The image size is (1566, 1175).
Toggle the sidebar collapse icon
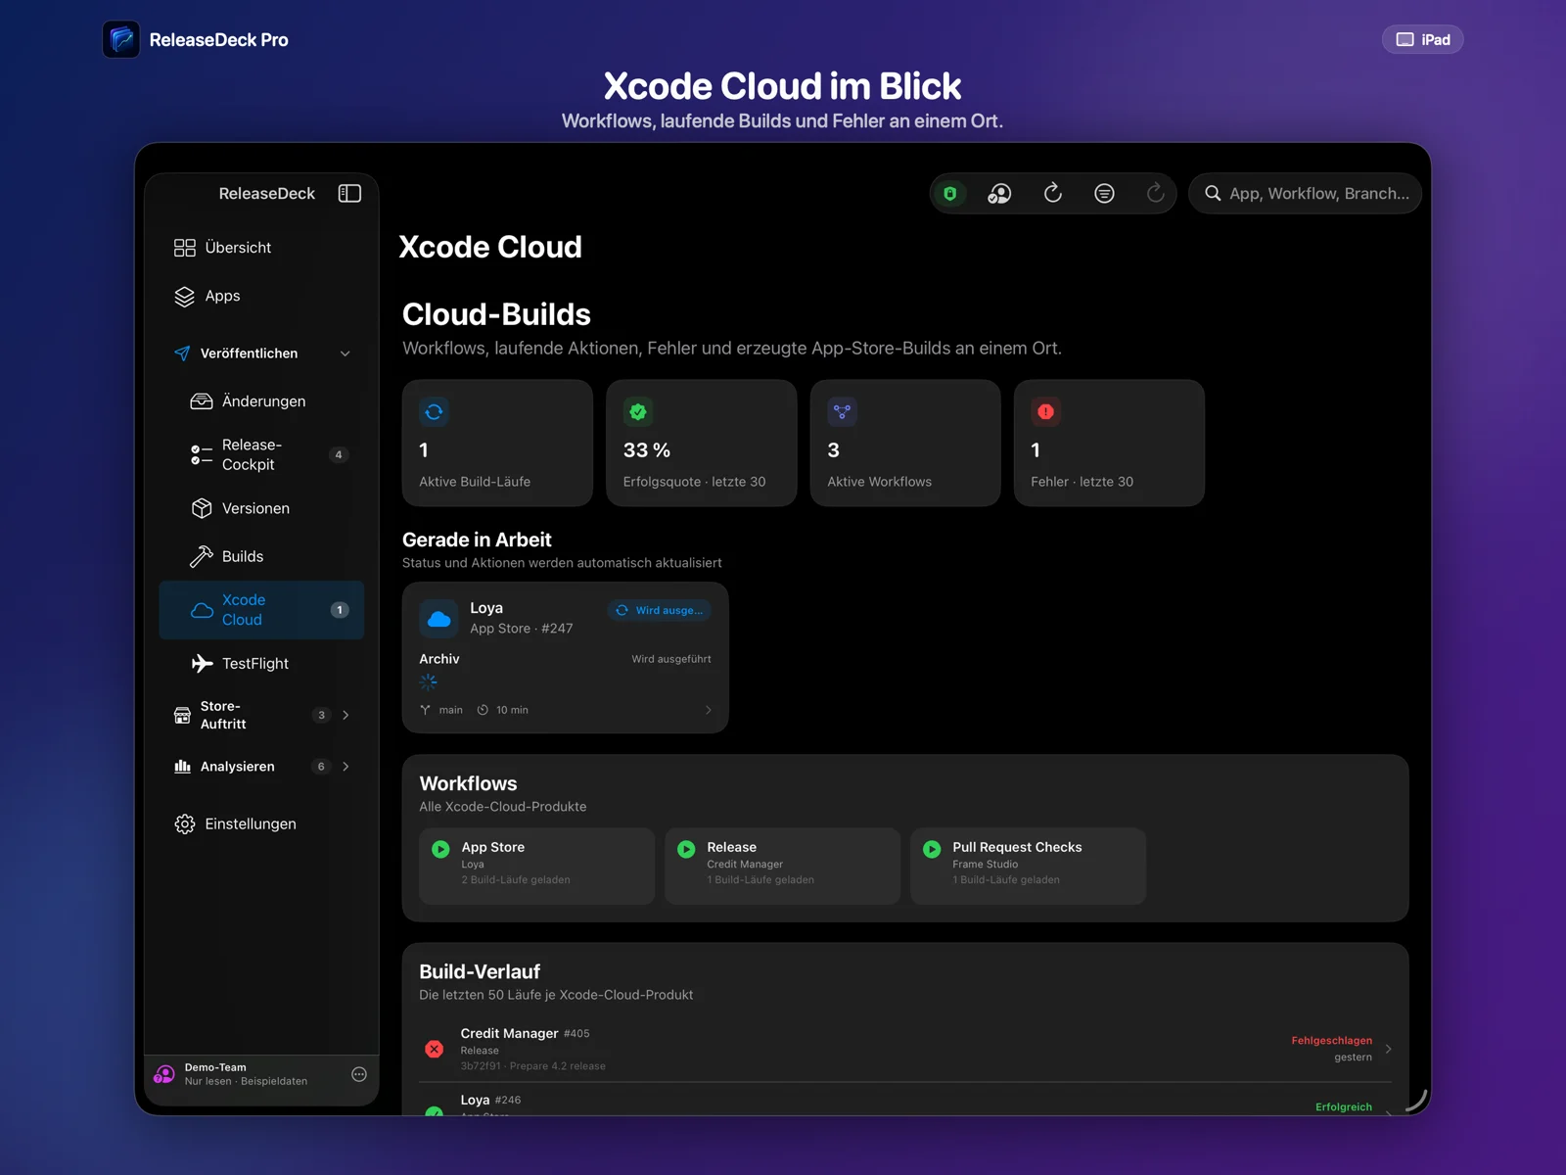pos(349,193)
